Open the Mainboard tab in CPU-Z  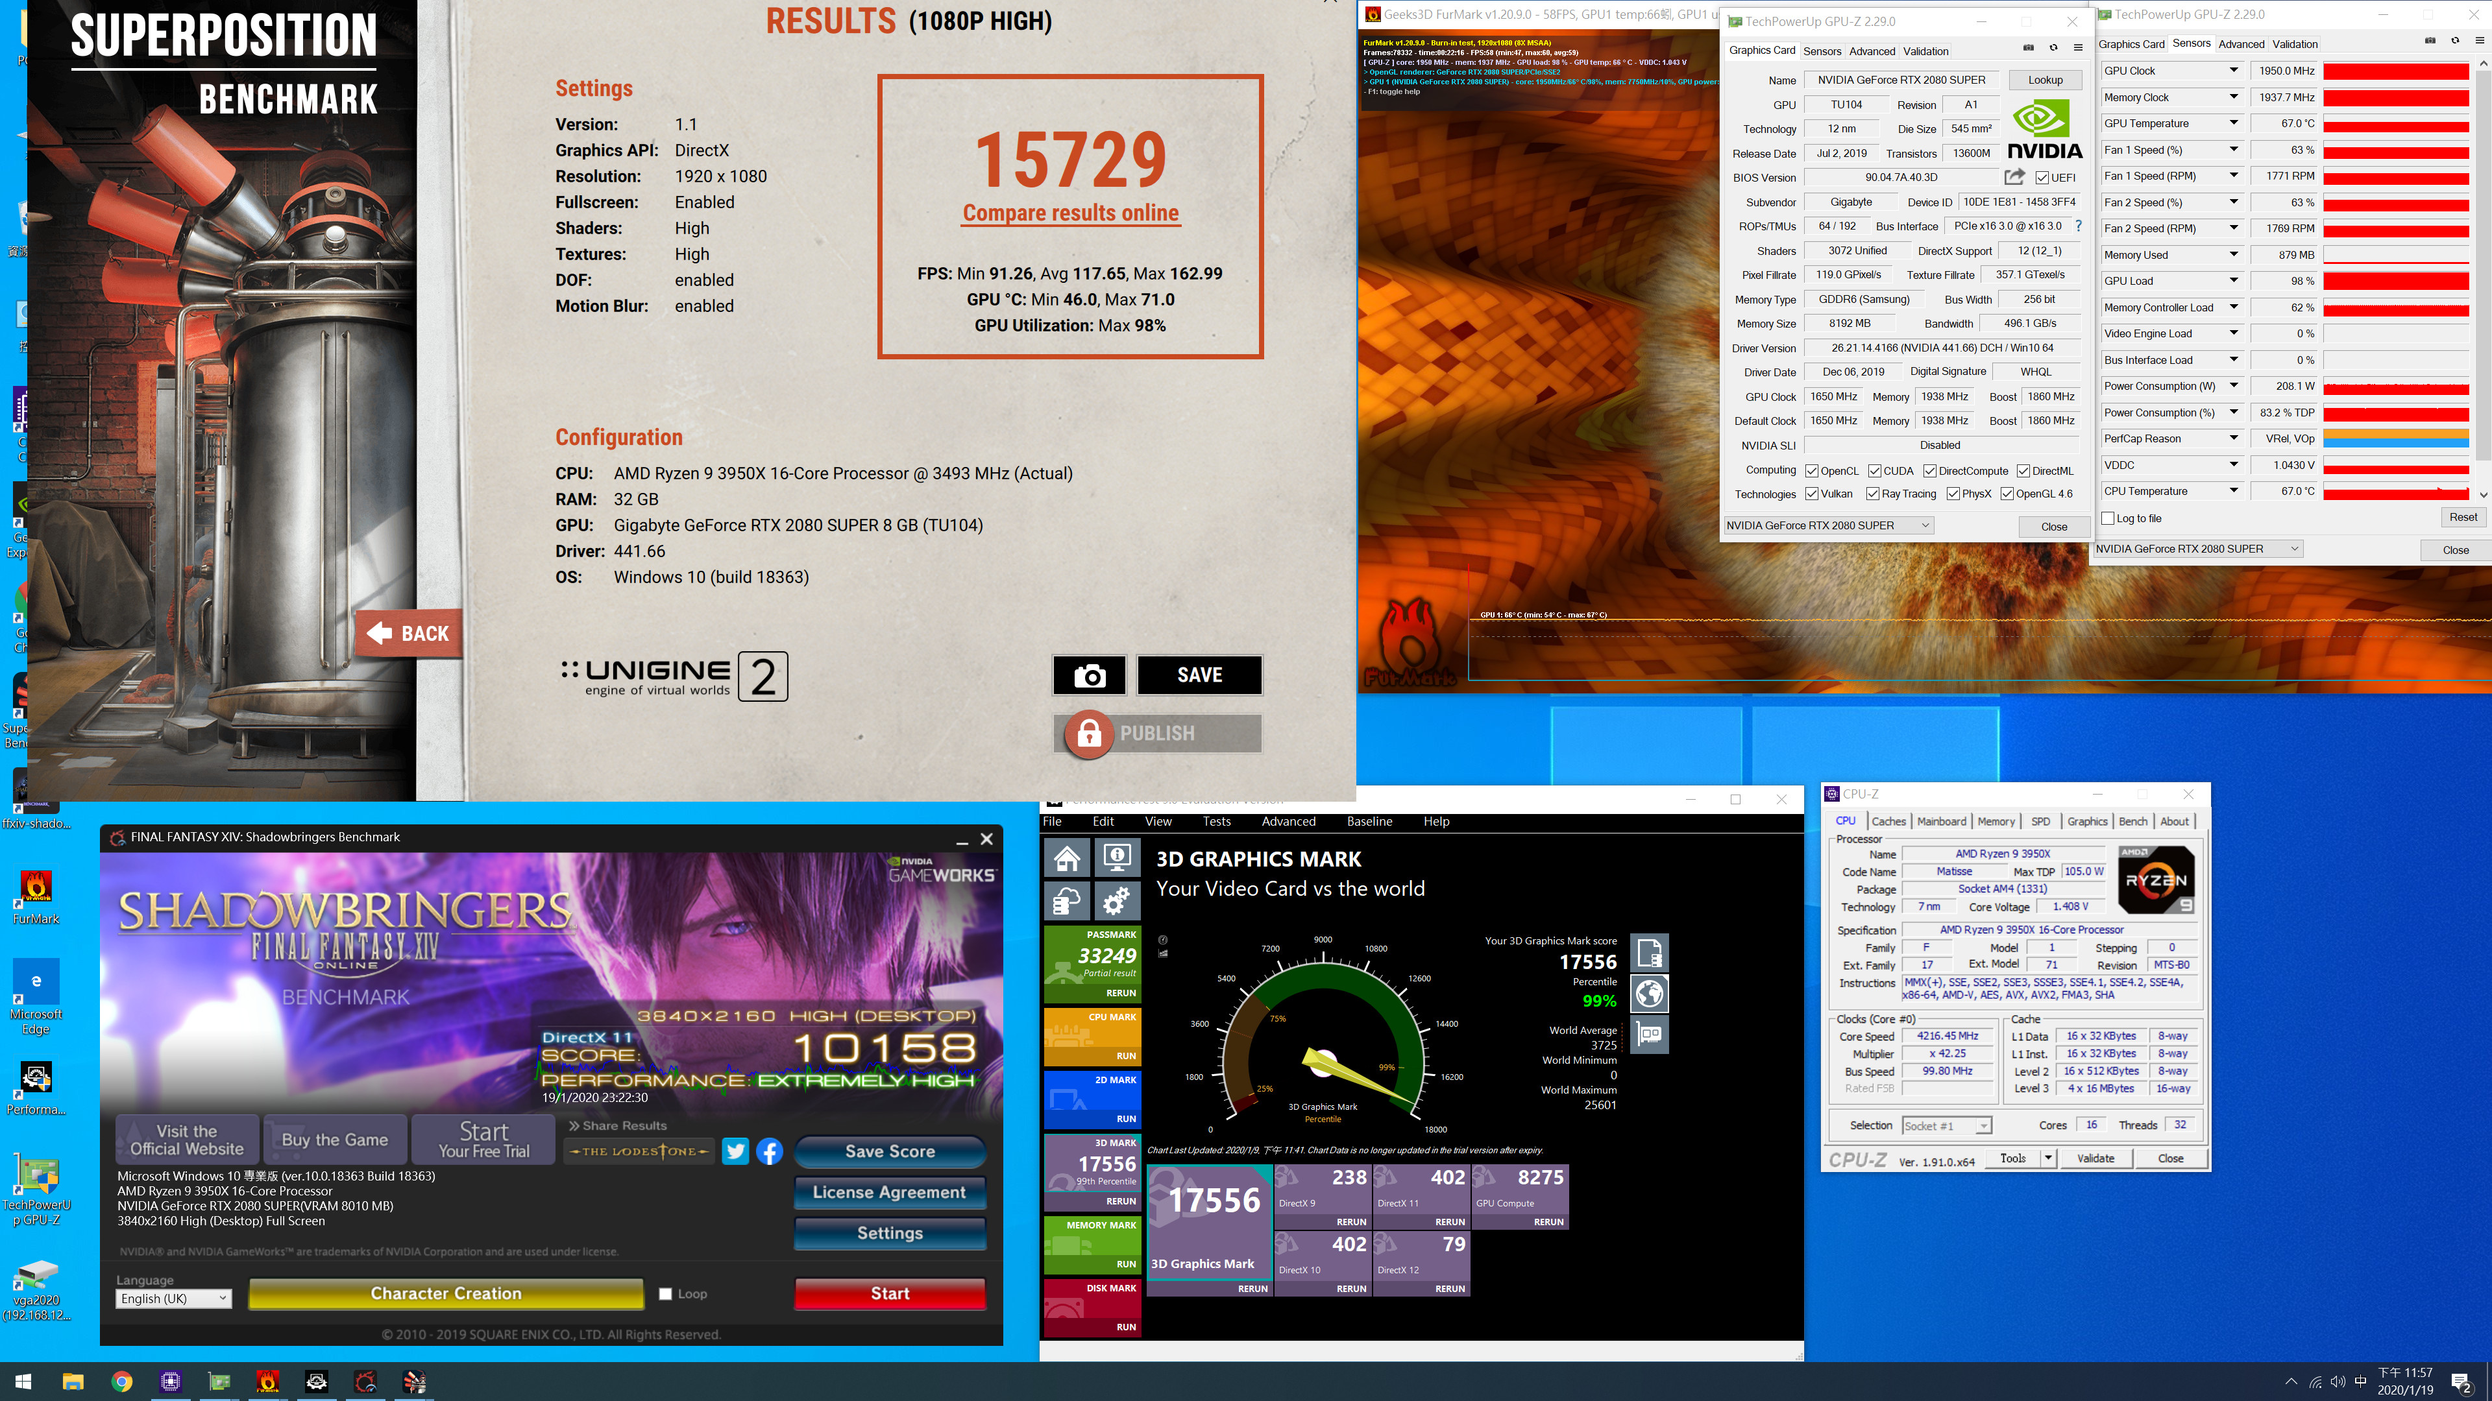pos(1942,821)
